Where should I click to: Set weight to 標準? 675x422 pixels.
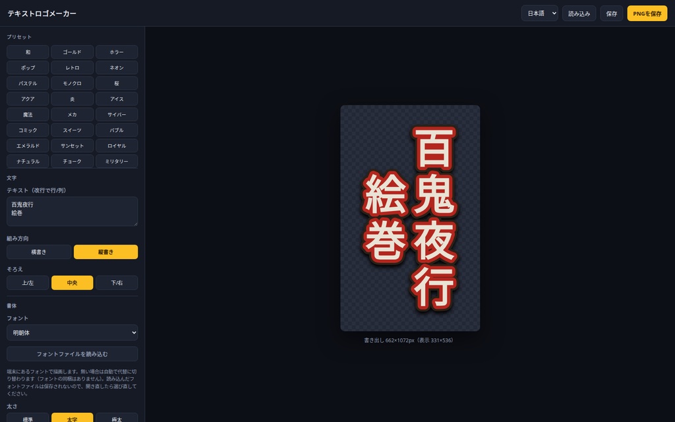pos(28,419)
